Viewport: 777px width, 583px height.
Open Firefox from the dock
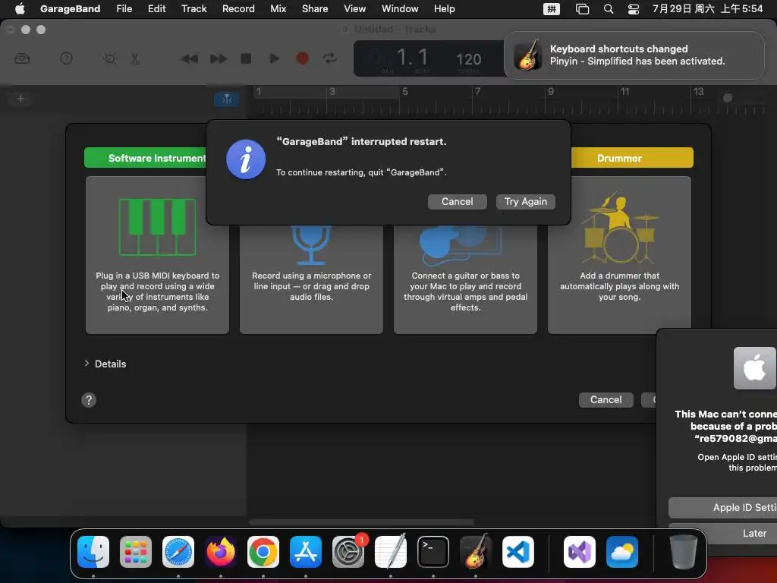221,552
